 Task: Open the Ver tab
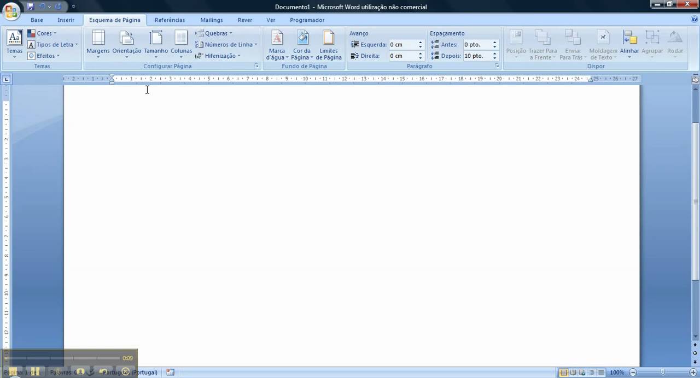(x=271, y=20)
